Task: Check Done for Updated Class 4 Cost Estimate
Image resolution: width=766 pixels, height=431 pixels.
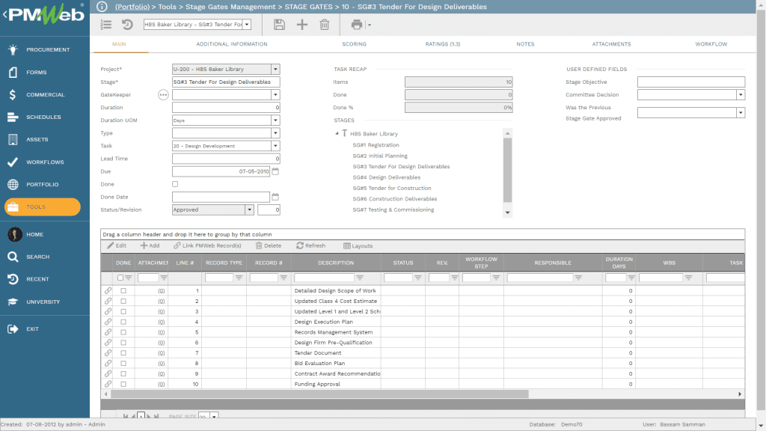Action: pyautogui.click(x=123, y=301)
